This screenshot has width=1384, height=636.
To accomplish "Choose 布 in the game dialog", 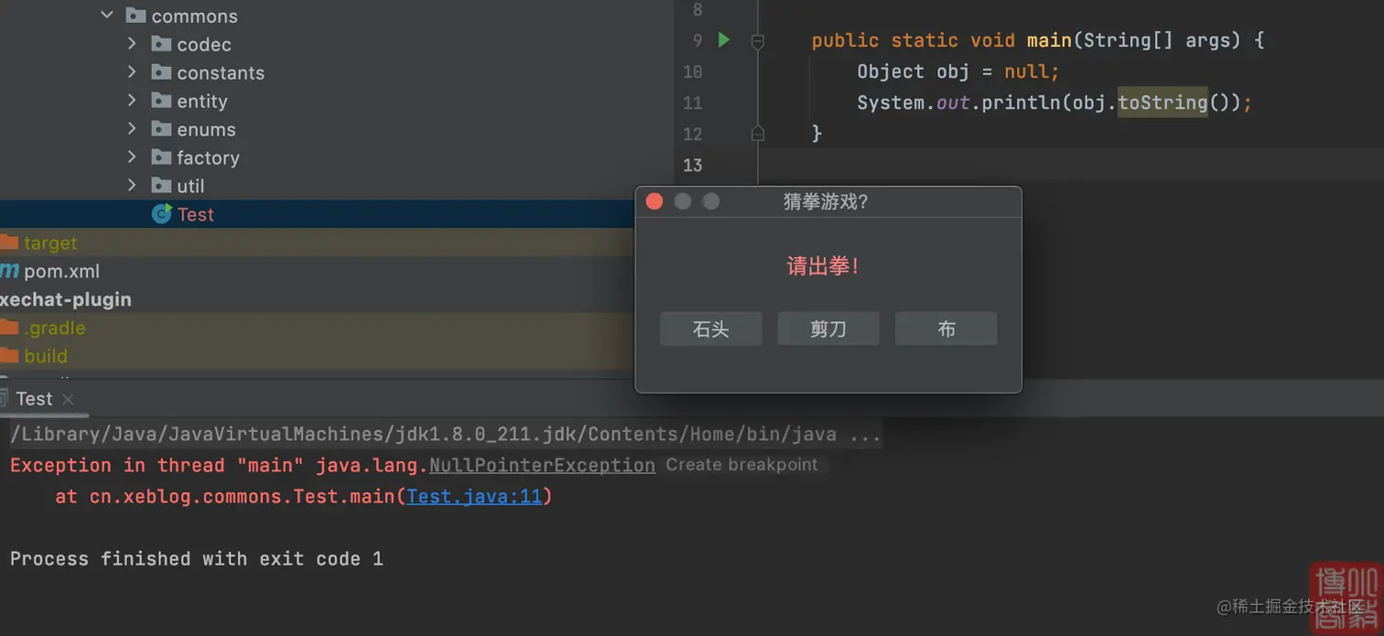I will click(x=946, y=329).
